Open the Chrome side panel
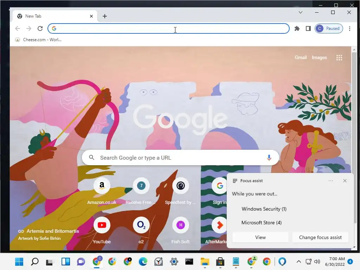The width and height of the screenshot is (360, 270). pyautogui.click(x=308, y=28)
